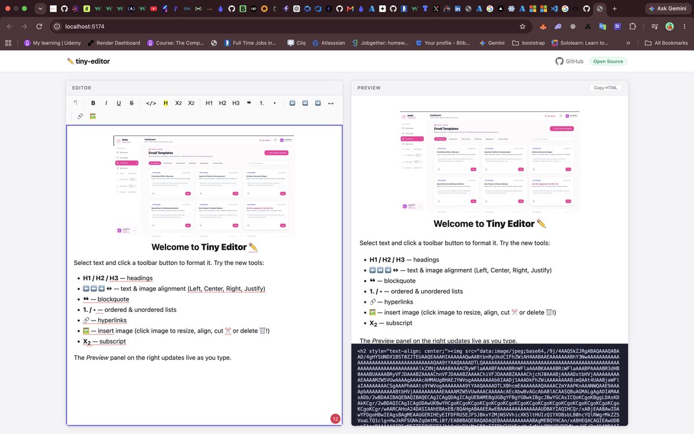Open Chrome three-dot menu
This screenshot has width=694, height=434.
(685, 27)
